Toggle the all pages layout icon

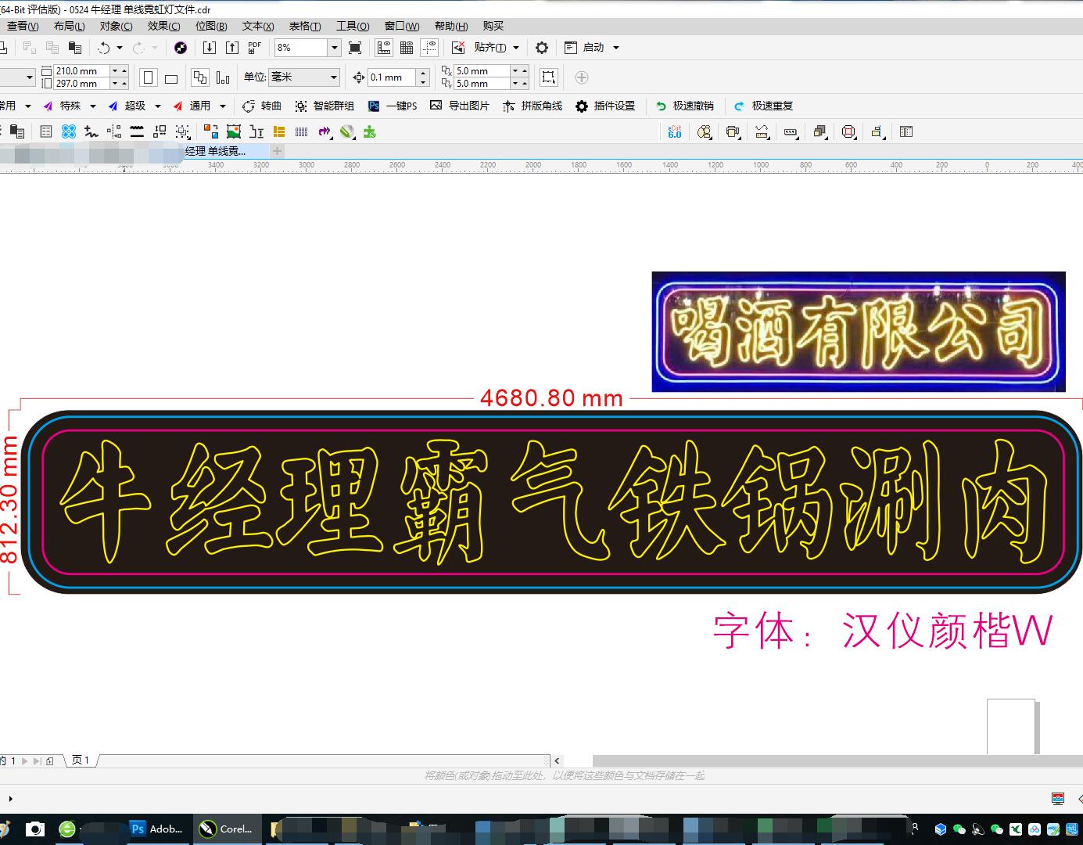pos(200,77)
